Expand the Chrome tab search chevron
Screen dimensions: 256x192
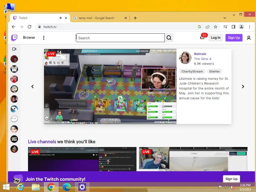[x=225, y=18]
